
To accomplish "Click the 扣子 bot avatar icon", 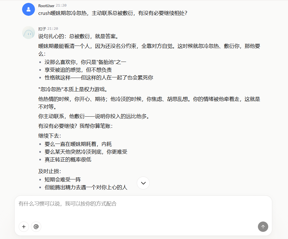I will [x=28, y=32].
